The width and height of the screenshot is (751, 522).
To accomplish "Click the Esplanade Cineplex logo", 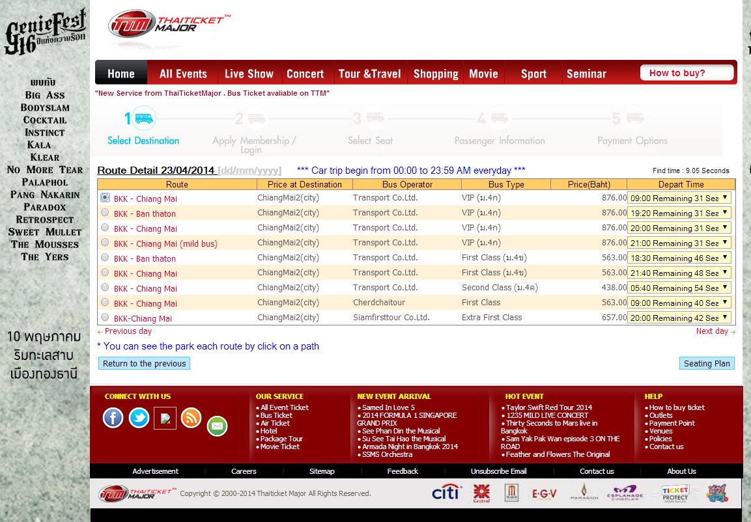I will (625, 493).
